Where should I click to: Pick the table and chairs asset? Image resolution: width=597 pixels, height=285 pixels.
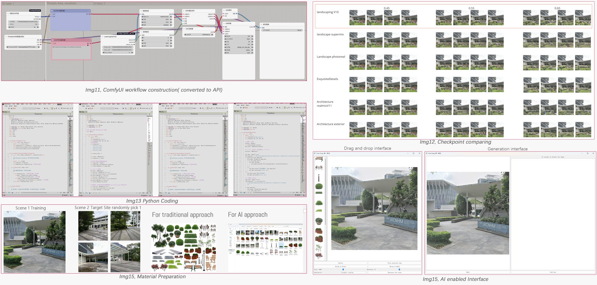(319, 168)
